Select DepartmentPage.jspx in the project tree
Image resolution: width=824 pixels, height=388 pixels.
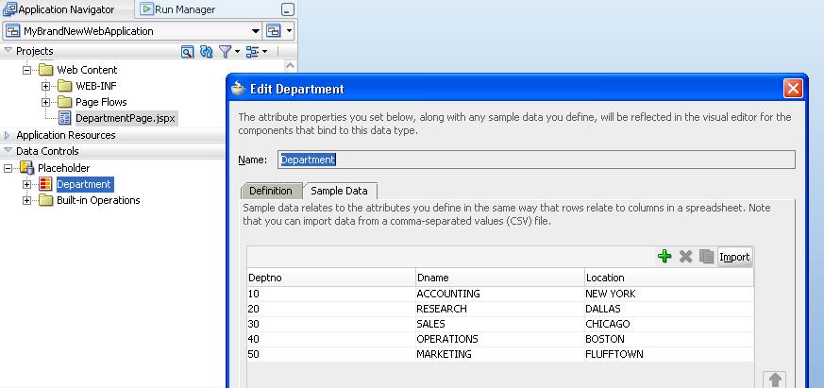coord(125,118)
